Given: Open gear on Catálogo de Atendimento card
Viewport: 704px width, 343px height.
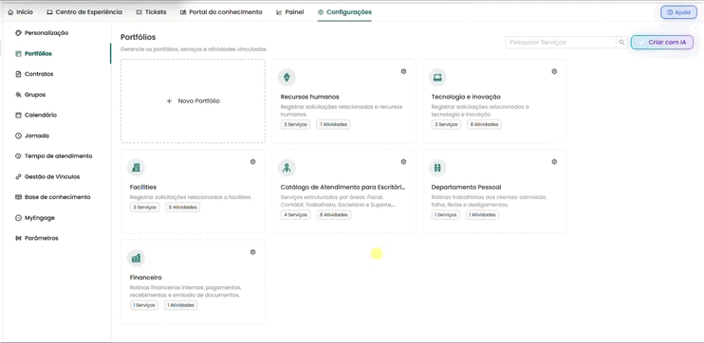Looking at the screenshot, I should tap(403, 162).
